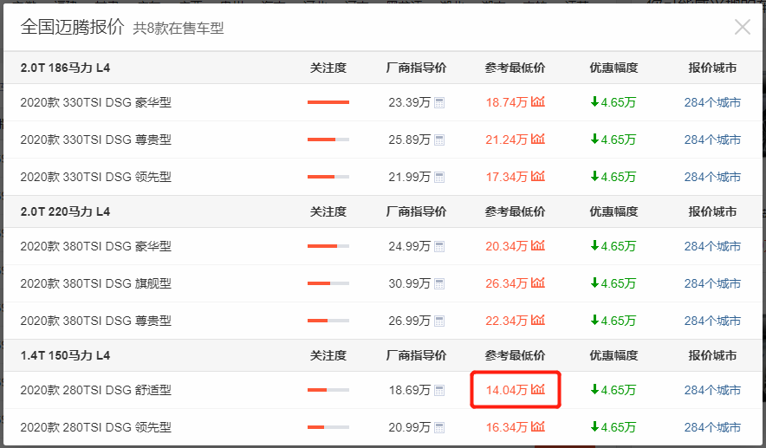Image resolution: width=766 pixels, height=448 pixels.
Task: Click the 1.4T 150马力 L4 group header
Action: pos(65,355)
